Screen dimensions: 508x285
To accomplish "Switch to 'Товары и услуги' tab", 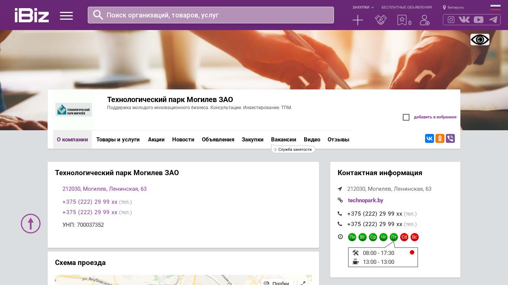I will coord(118,140).
